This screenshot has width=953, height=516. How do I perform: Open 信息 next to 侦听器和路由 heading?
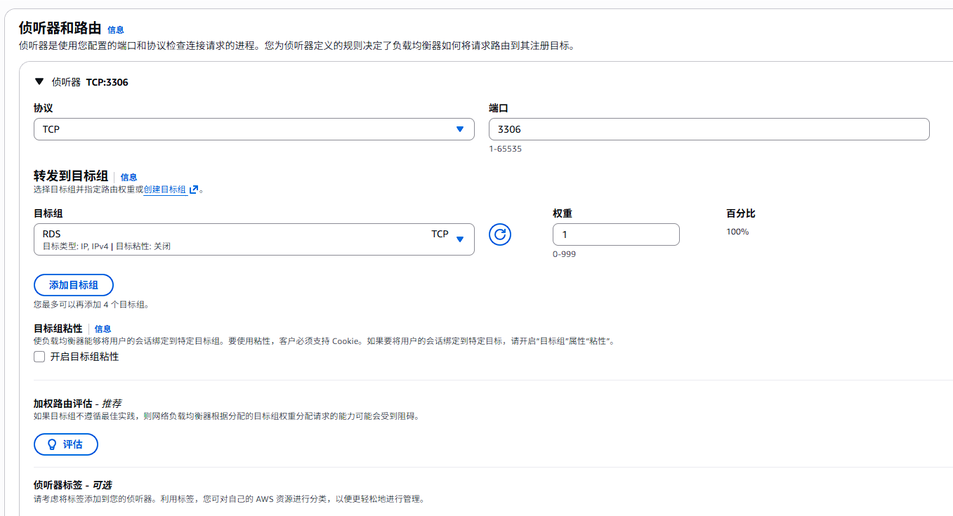116,29
